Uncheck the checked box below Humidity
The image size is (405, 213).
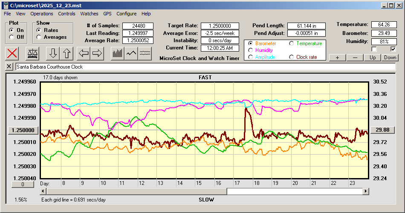tap(393, 49)
